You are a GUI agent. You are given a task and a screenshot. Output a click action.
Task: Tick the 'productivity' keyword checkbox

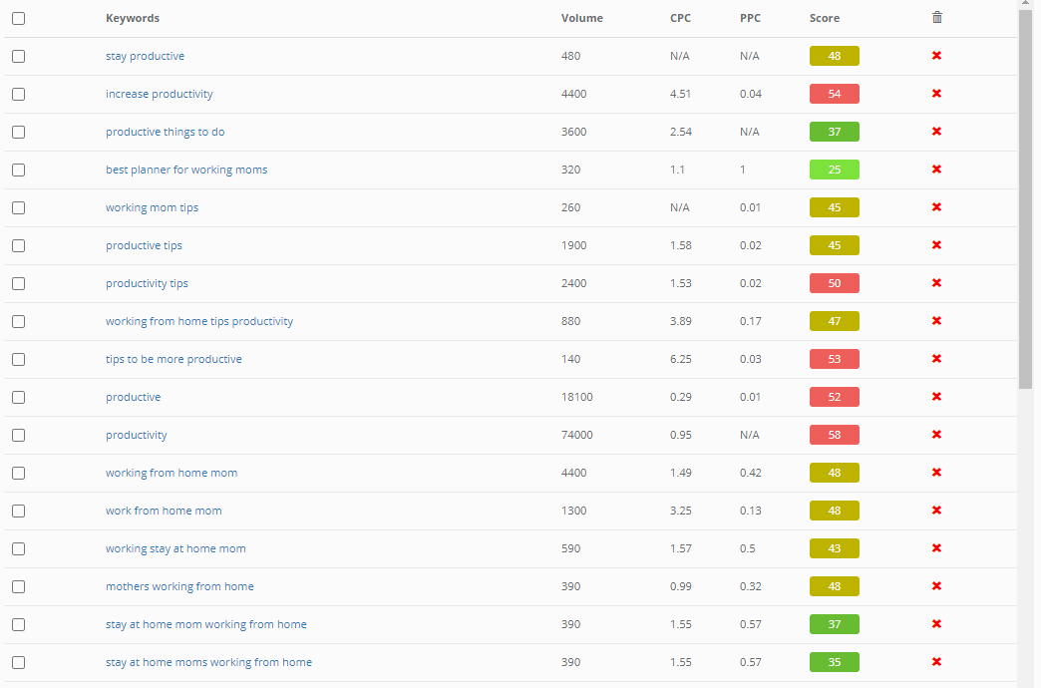click(x=19, y=435)
